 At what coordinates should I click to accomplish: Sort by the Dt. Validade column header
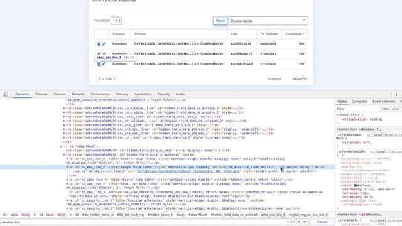[269, 34]
